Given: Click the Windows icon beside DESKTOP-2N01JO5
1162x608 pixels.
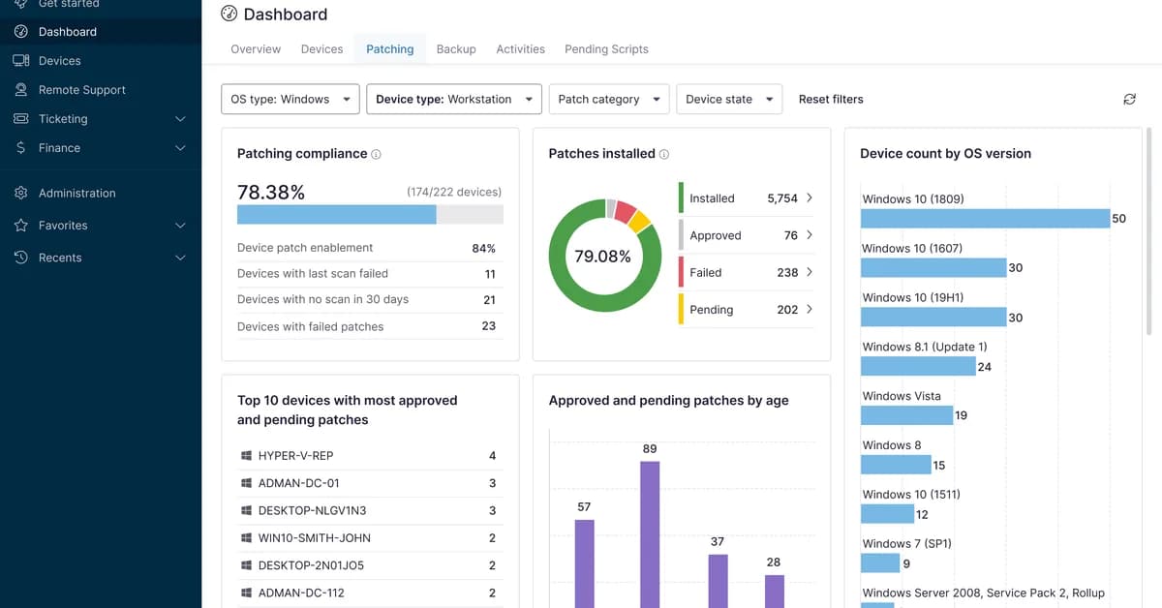Looking at the screenshot, I should coord(245,565).
